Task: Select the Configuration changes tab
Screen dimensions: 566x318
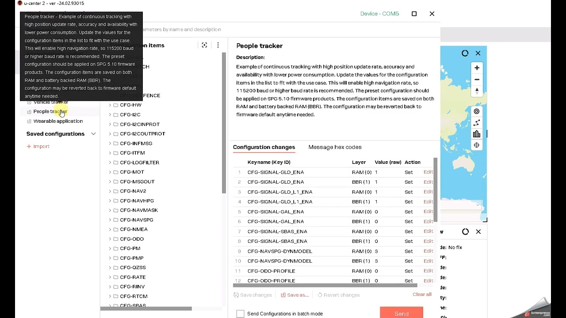Action: click(x=264, y=147)
